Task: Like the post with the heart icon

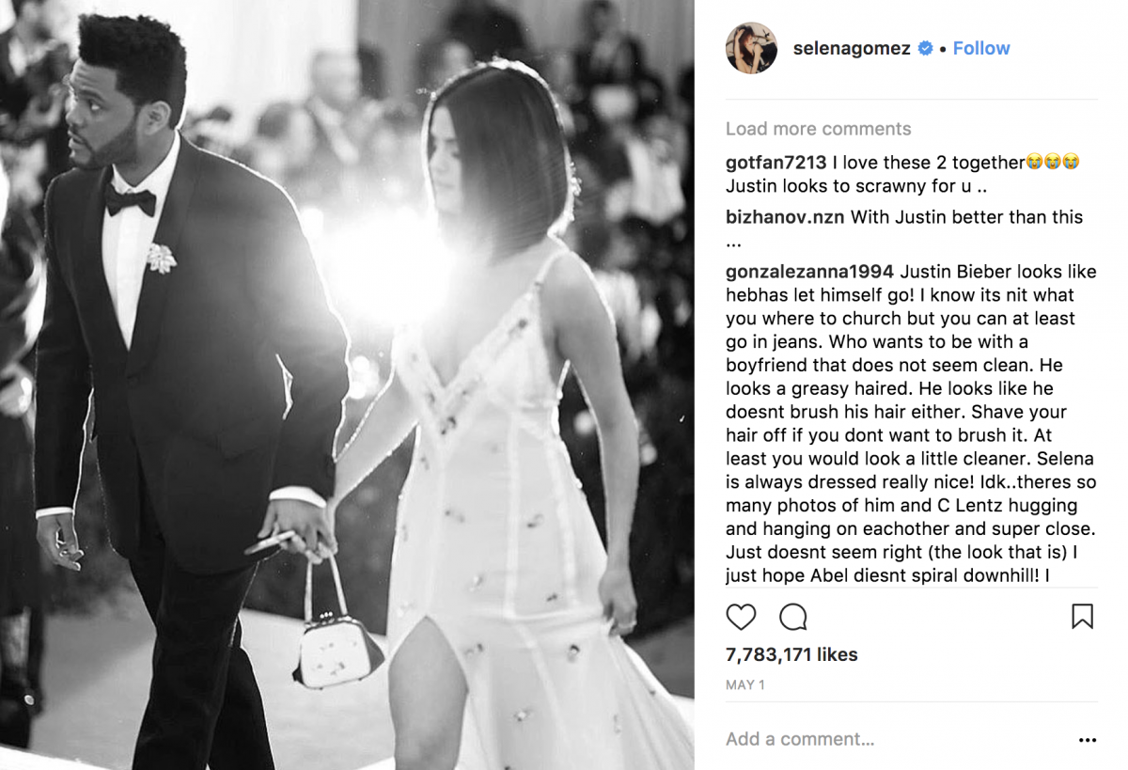Action: pos(741,617)
